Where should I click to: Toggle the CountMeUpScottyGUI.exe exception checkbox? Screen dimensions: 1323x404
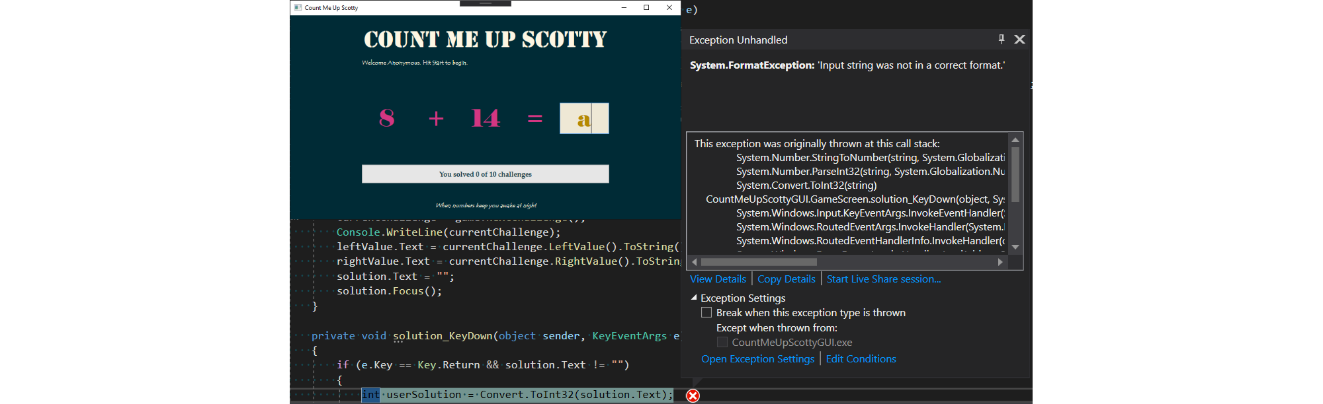click(x=722, y=342)
